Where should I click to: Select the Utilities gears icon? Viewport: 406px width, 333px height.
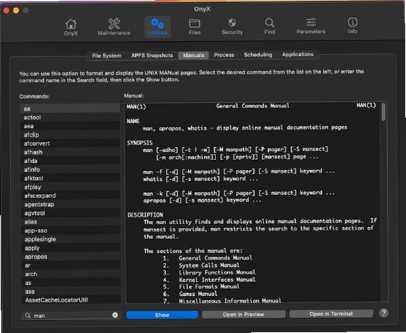[x=157, y=27]
